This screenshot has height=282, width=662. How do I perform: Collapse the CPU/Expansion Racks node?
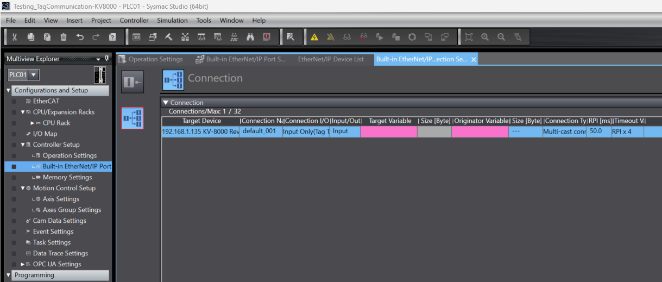(23, 112)
